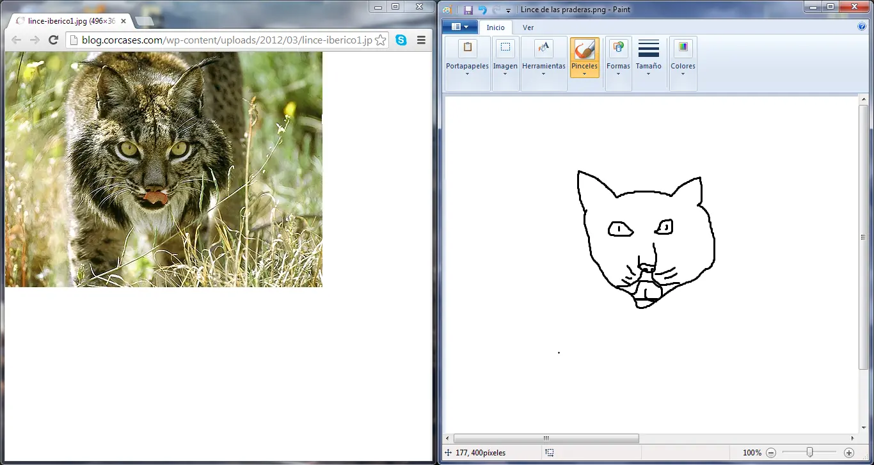The width and height of the screenshot is (874, 465).
Task: Reload the lynx image page
Action: click(x=53, y=40)
